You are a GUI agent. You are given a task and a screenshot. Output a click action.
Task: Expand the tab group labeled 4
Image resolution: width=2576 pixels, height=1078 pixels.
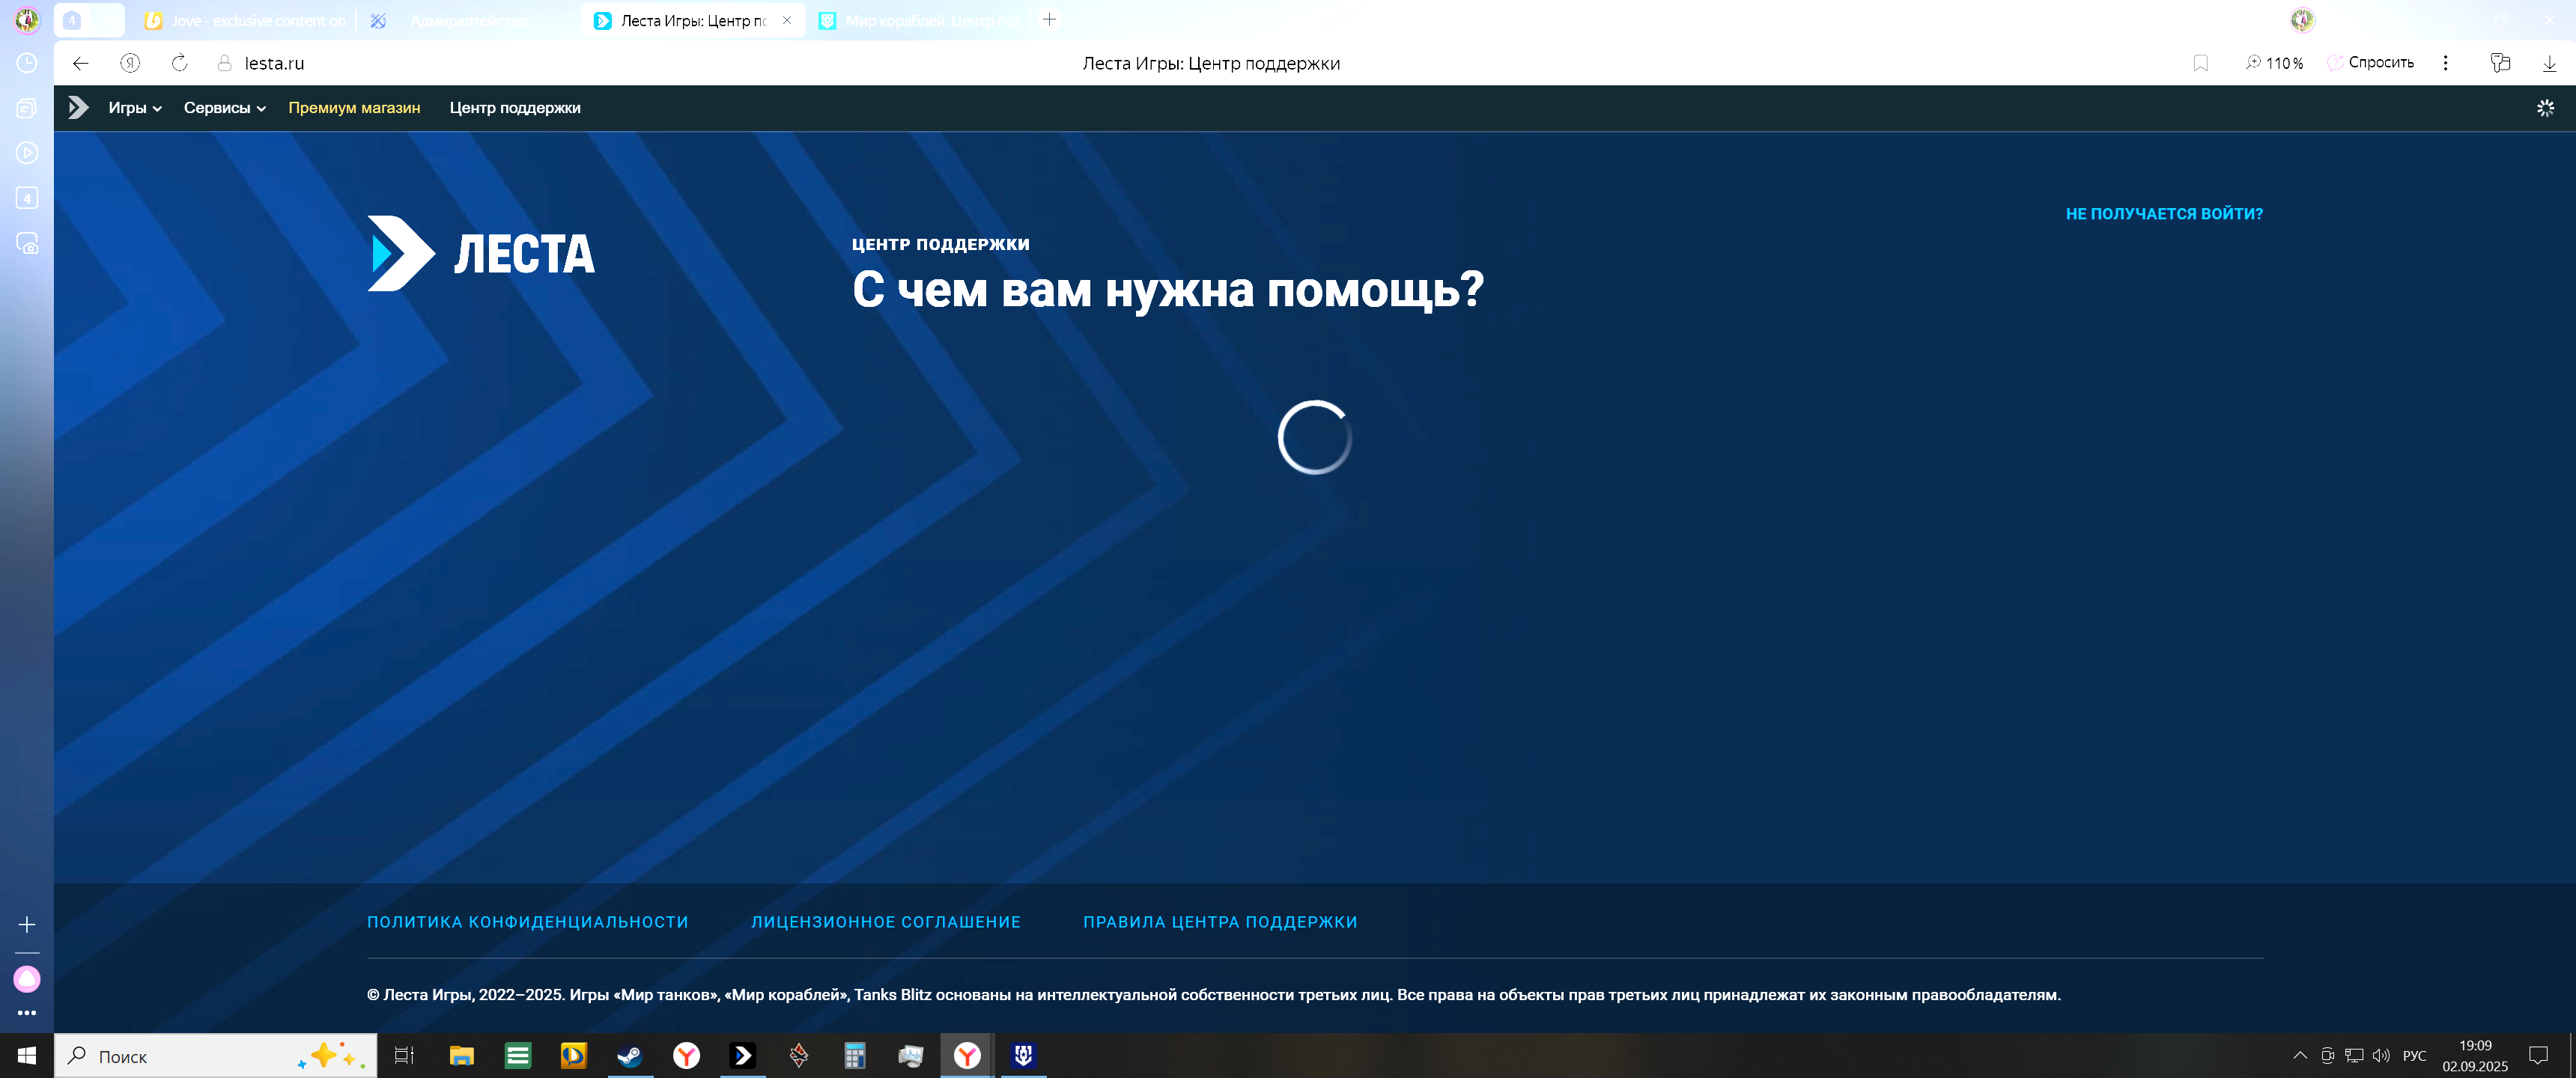click(89, 20)
